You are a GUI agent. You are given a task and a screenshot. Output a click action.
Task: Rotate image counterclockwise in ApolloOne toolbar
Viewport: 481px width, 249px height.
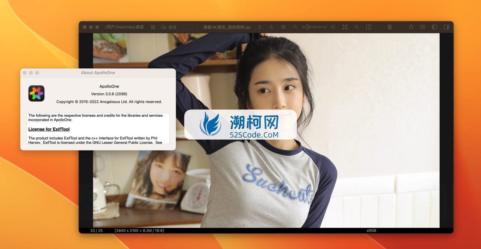tap(260, 27)
